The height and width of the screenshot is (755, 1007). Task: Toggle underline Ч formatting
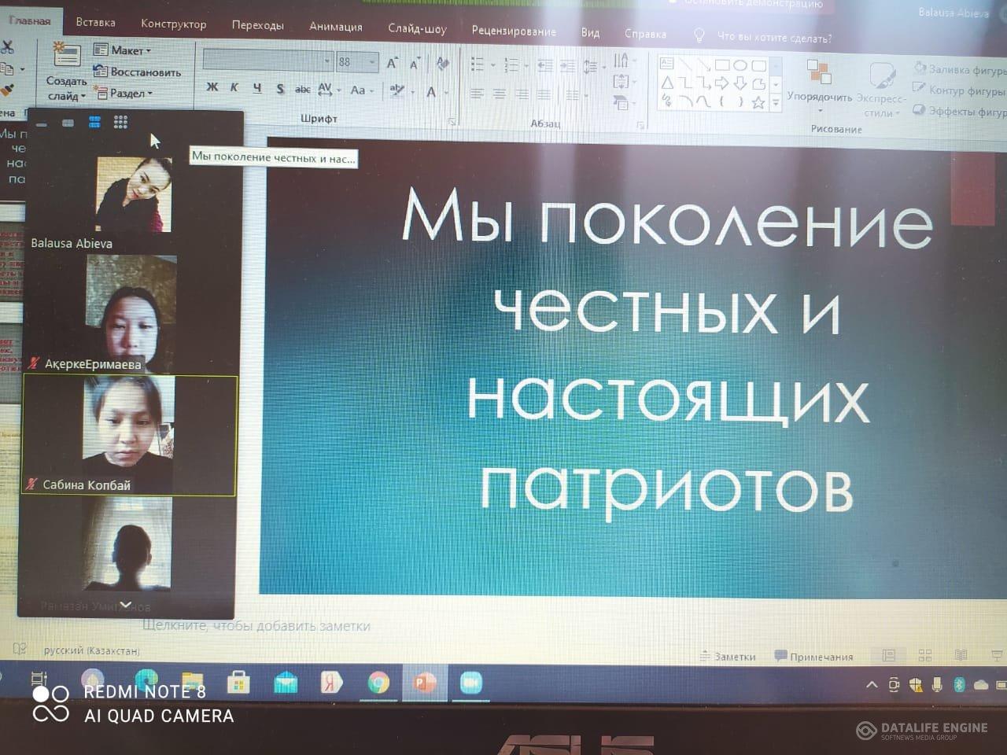tap(257, 88)
